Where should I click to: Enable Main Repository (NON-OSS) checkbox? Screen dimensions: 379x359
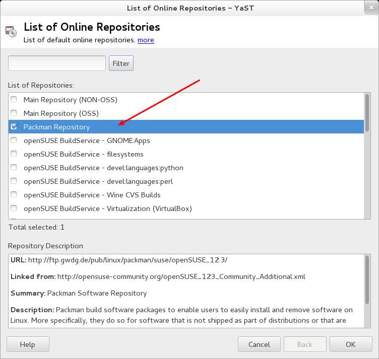click(14, 99)
